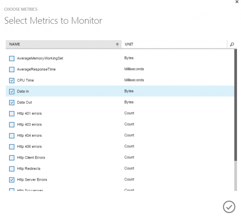The image size is (241, 216).
Task: Confirm selection with the checkmark button
Action: coord(229,207)
